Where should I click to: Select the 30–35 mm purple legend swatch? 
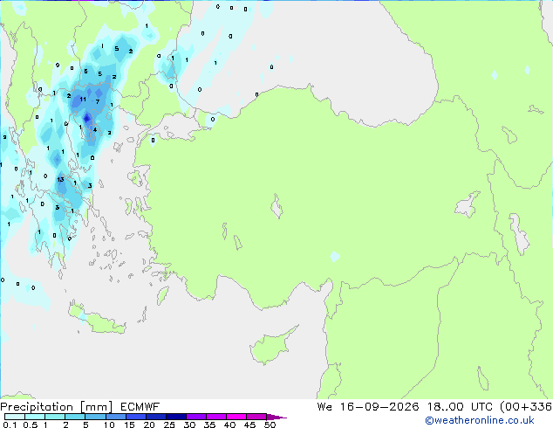click(x=196, y=417)
